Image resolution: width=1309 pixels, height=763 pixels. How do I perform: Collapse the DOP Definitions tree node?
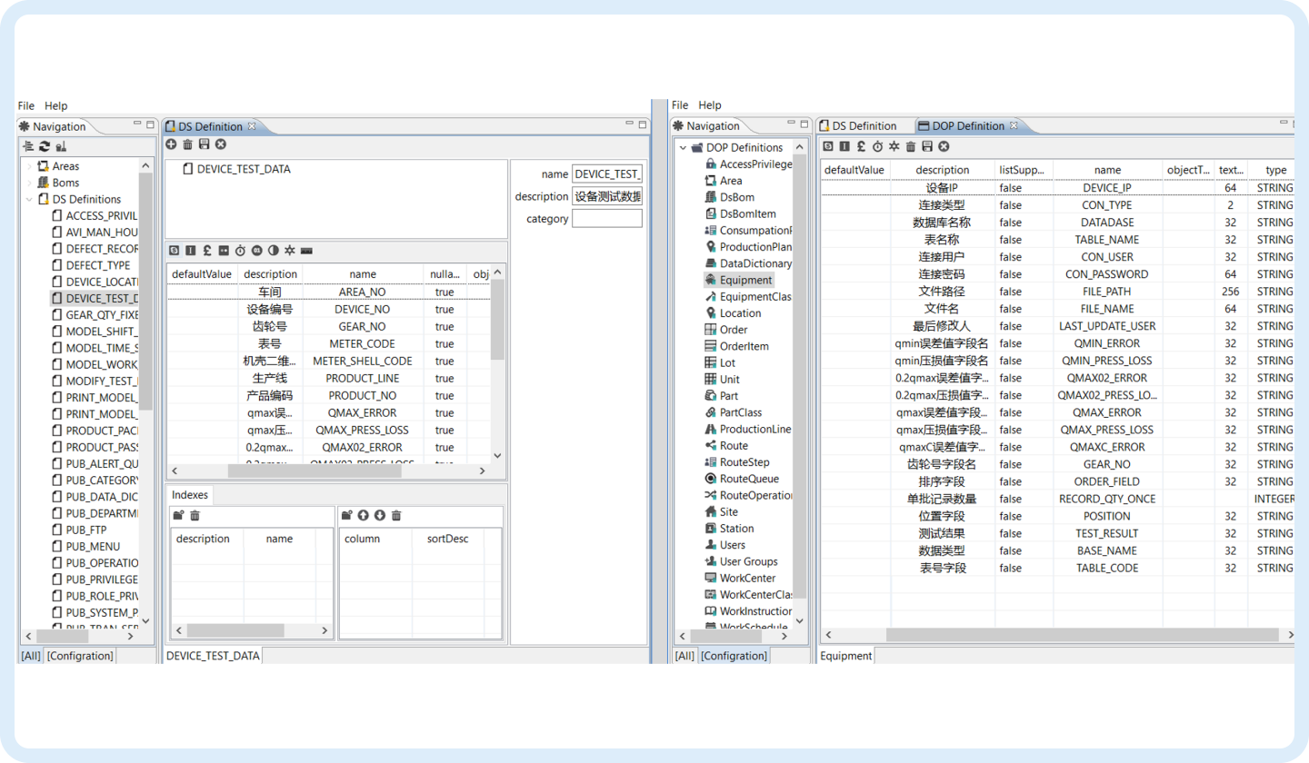click(683, 148)
